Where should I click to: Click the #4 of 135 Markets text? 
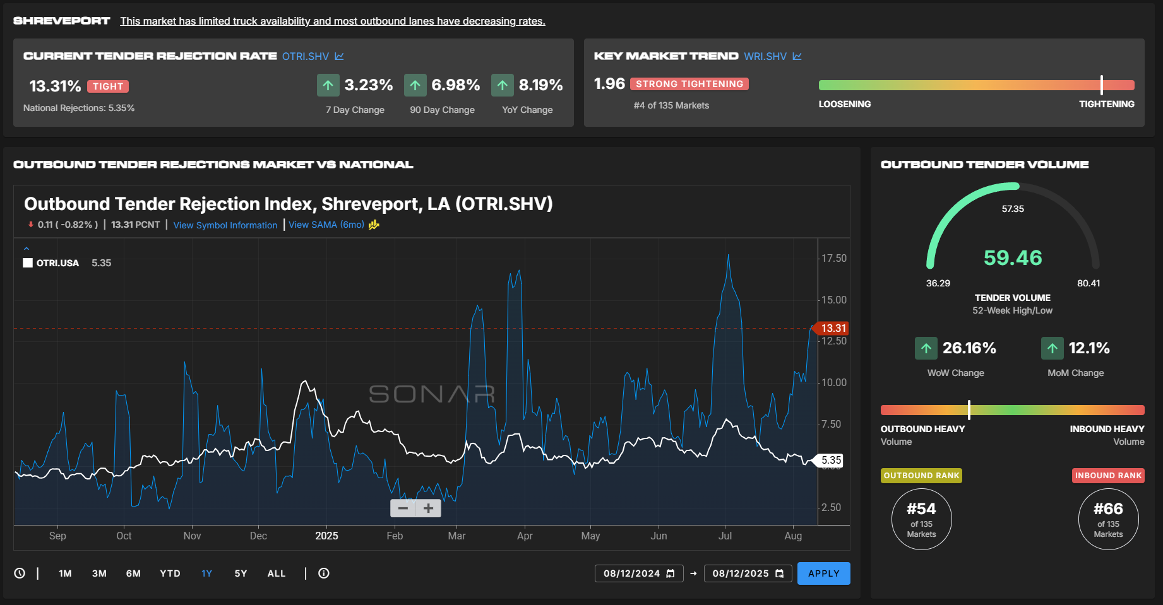point(671,106)
